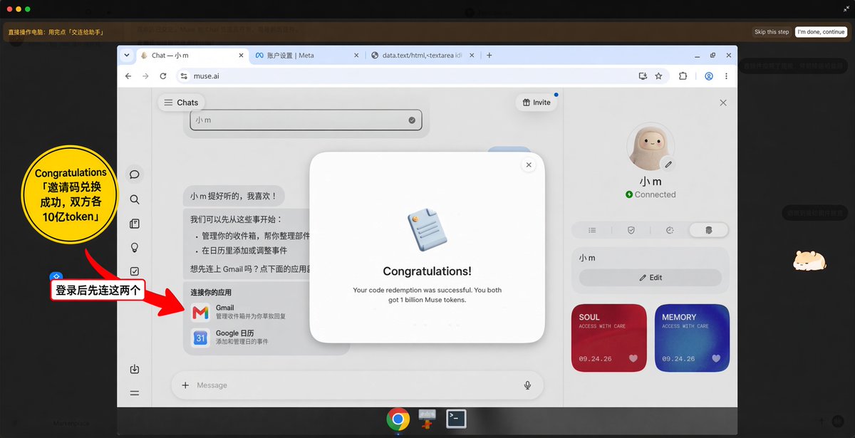
Task: Close the data.text/html tab
Action: pos(473,56)
